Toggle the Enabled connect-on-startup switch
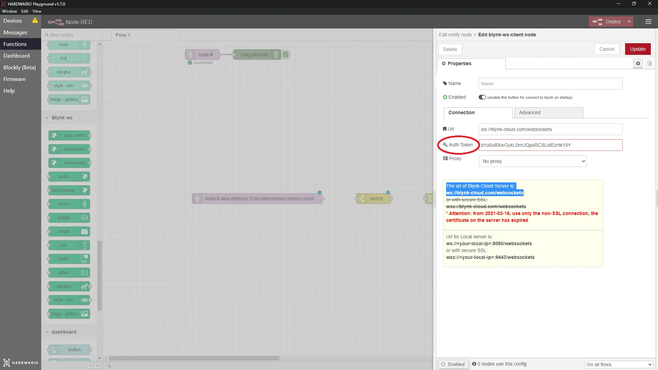 pos(482,97)
